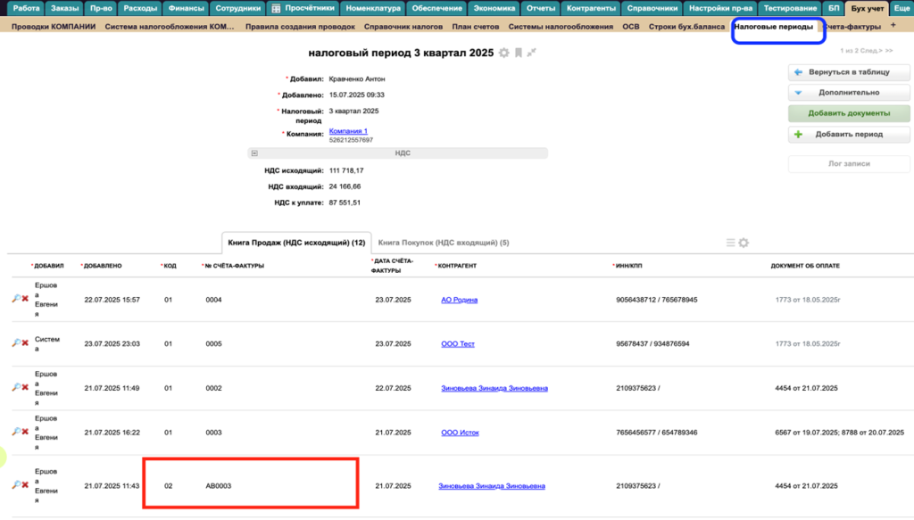This screenshot has height=520, width=914.
Task: Open the Счета-фактуры subtab
Action: click(852, 27)
